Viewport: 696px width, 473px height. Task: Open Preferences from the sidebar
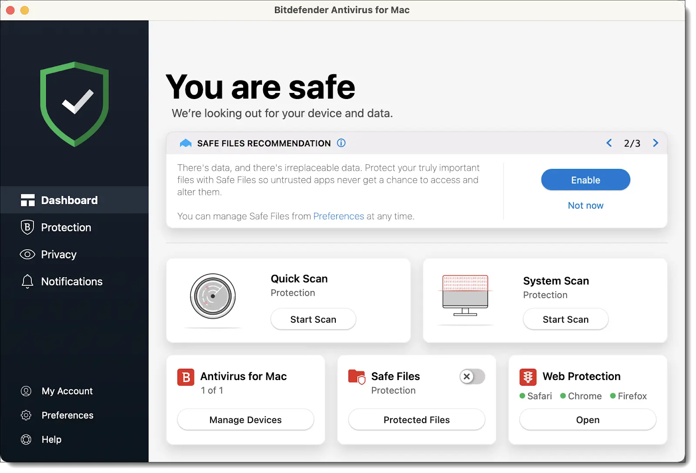tap(57, 415)
